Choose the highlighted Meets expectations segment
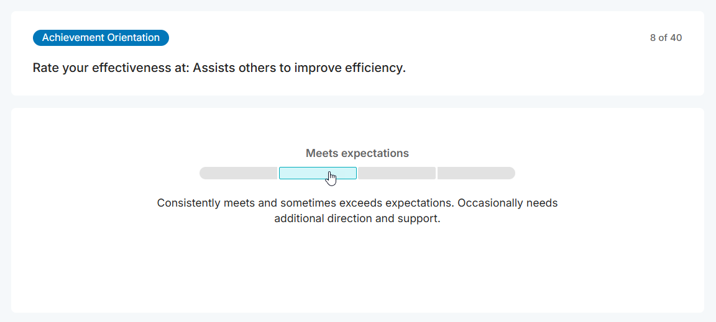Viewport: 716px width, 322px height. (x=318, y=173)
